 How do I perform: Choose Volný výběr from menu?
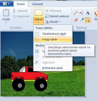point(53,39)
